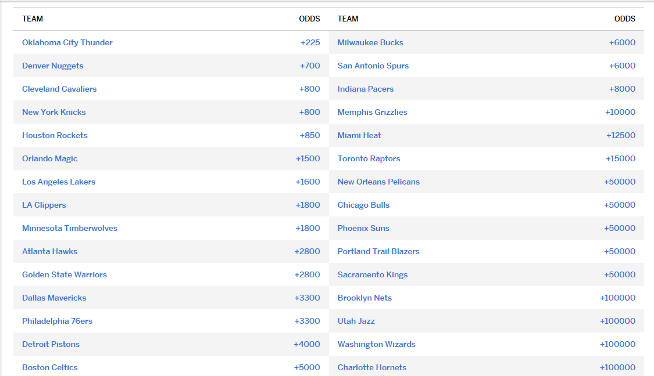Open the San Antonio Spurs link

(x=373, y=66)
